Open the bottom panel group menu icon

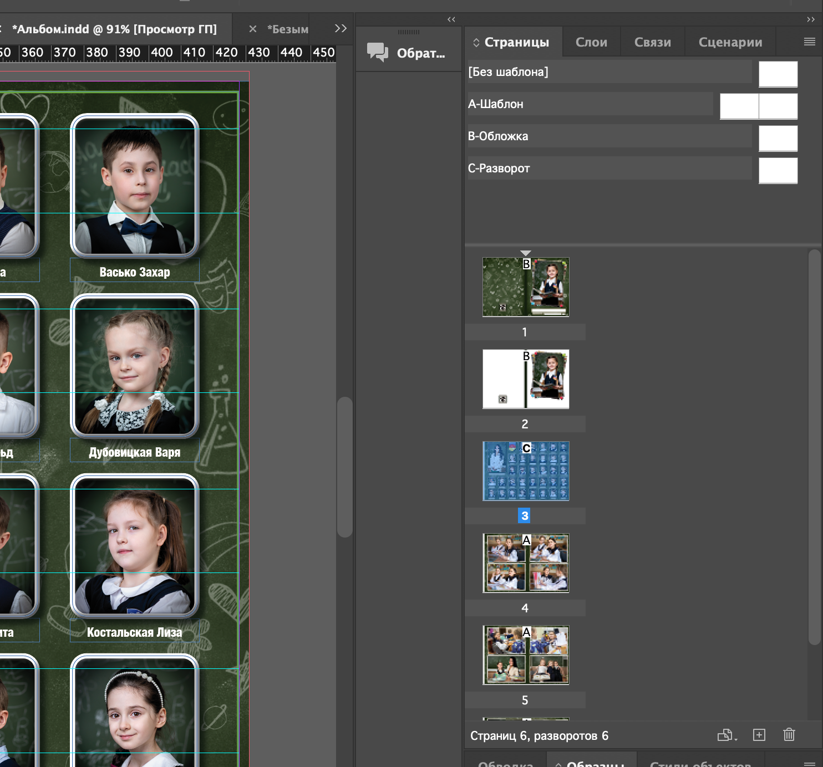[x=809, y=763]
